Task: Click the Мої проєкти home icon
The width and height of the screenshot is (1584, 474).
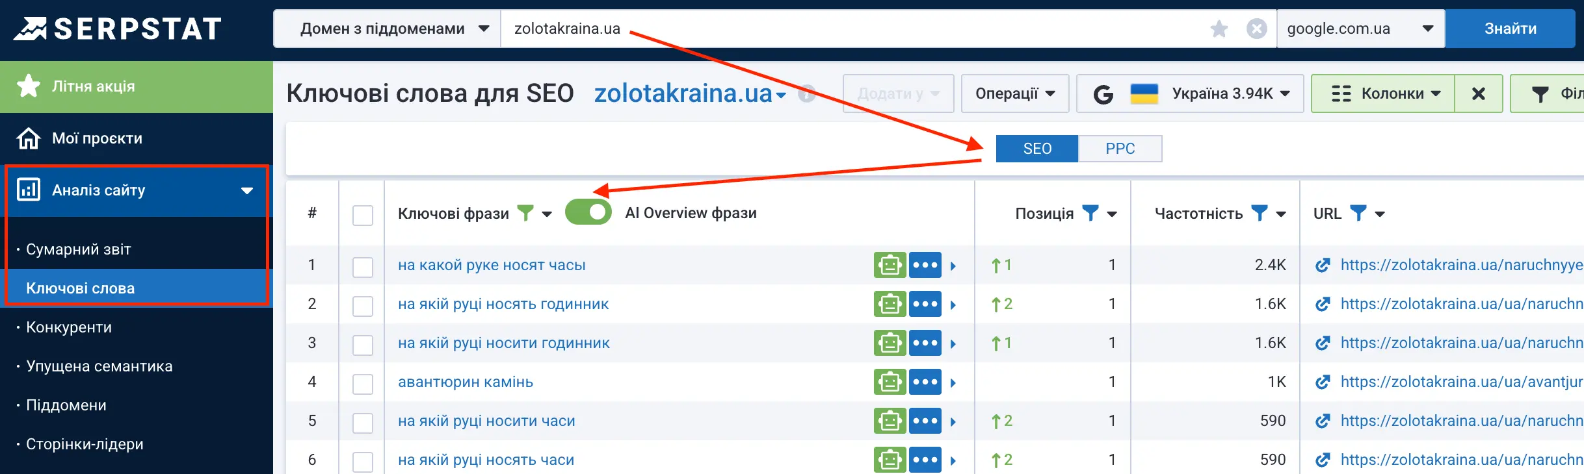Action: pyautogui.click(x=29, y=138)
